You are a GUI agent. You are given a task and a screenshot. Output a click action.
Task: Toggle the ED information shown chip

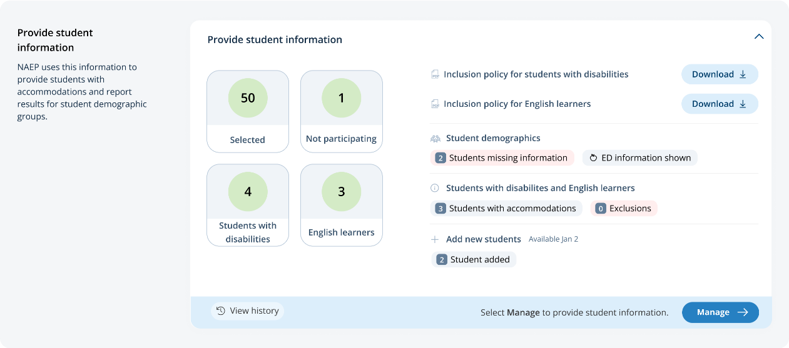[639, 158]
